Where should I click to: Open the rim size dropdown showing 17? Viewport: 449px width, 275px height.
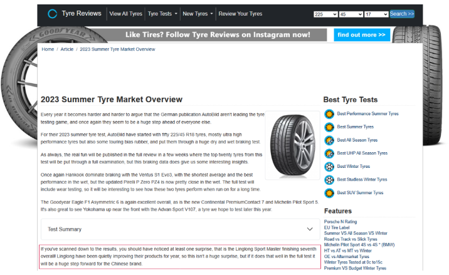(376, 14)
